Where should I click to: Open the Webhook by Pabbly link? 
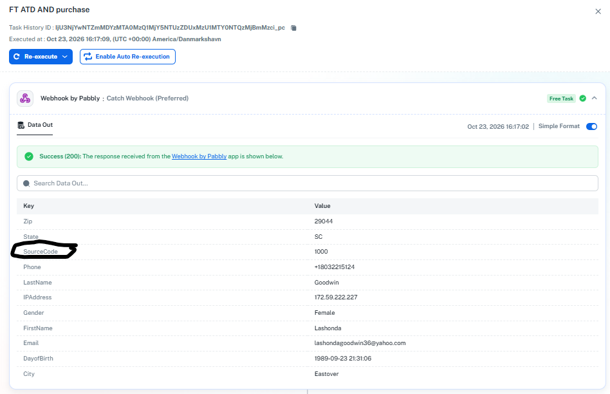pos(199,156)
